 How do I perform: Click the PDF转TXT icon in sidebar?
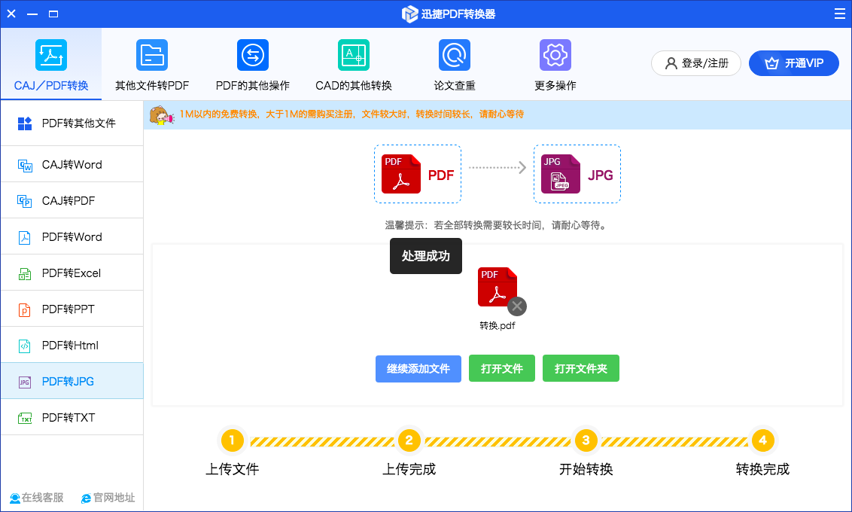(x=25, y=418)
